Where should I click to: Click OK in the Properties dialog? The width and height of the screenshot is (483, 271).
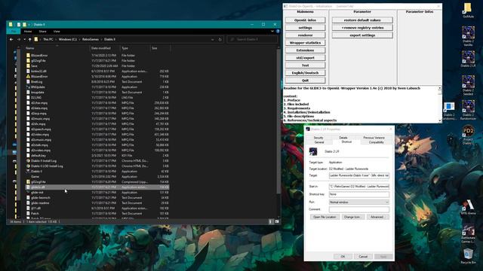pyautogui.click(x=343, y=256)
